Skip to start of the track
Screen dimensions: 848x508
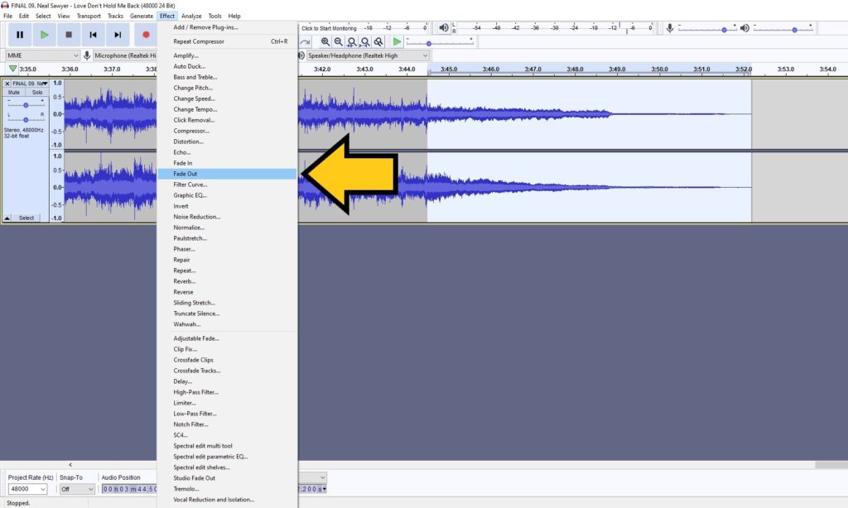(93, 35)
